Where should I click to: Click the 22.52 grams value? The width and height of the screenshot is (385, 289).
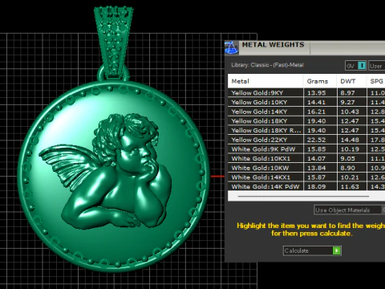[x=317, y=140]
